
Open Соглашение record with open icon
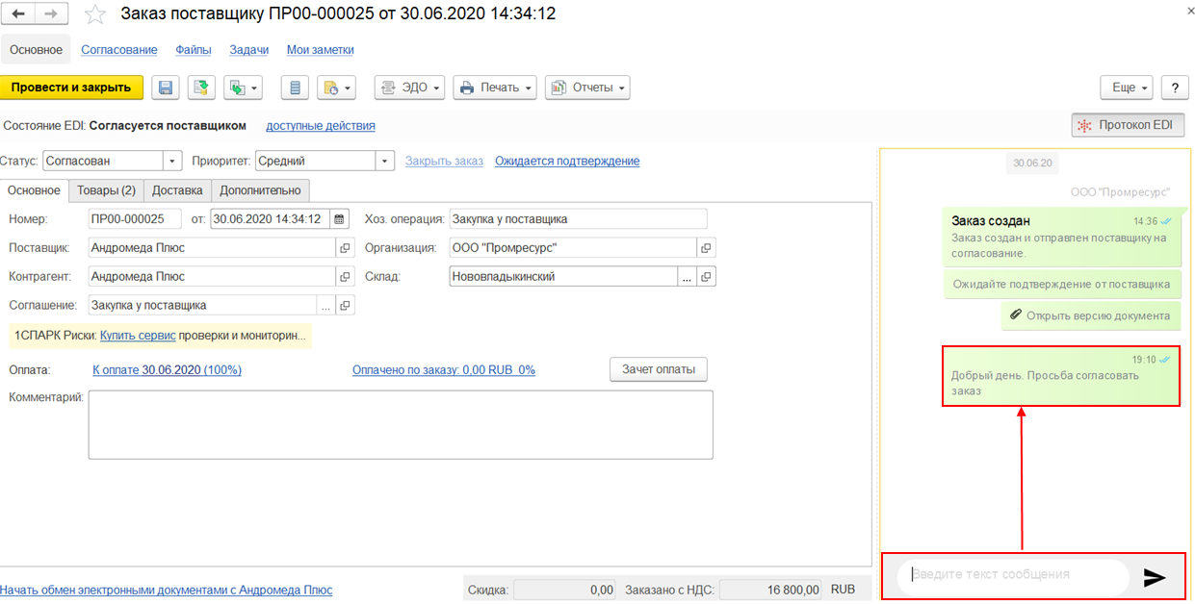(346, 306)
